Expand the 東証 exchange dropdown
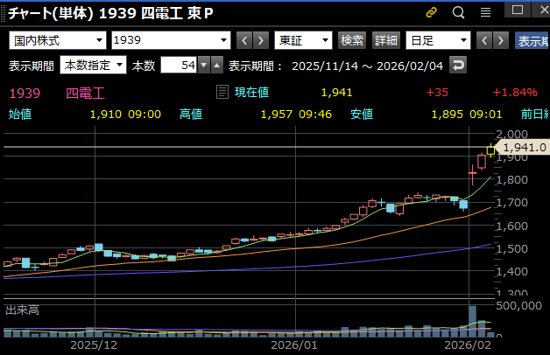The width and height of the screenshot is (550, 355). 326,41
